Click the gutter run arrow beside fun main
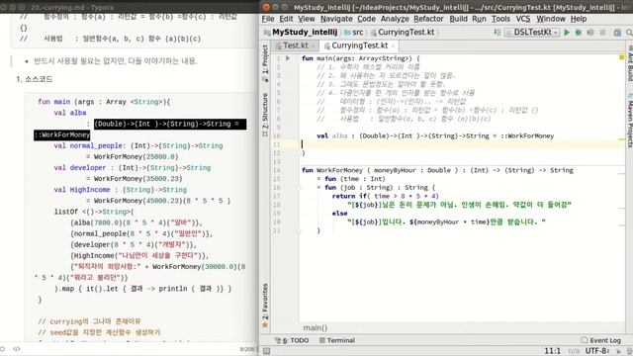The image size is (633, 356). tap(288, 58)
